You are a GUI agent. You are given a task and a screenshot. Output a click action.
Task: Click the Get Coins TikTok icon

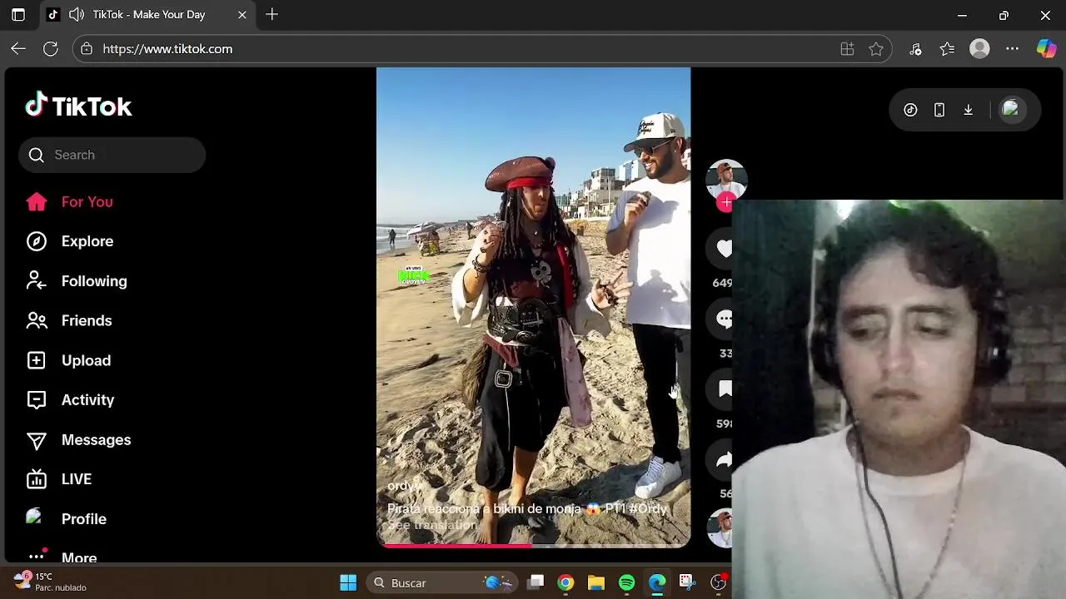pyautogui.click(x=910, y=110)
